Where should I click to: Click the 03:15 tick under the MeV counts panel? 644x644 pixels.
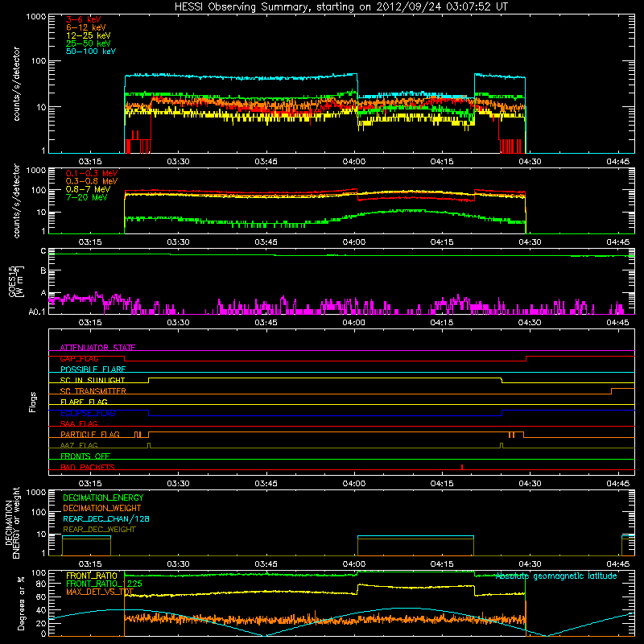(90, 242)
